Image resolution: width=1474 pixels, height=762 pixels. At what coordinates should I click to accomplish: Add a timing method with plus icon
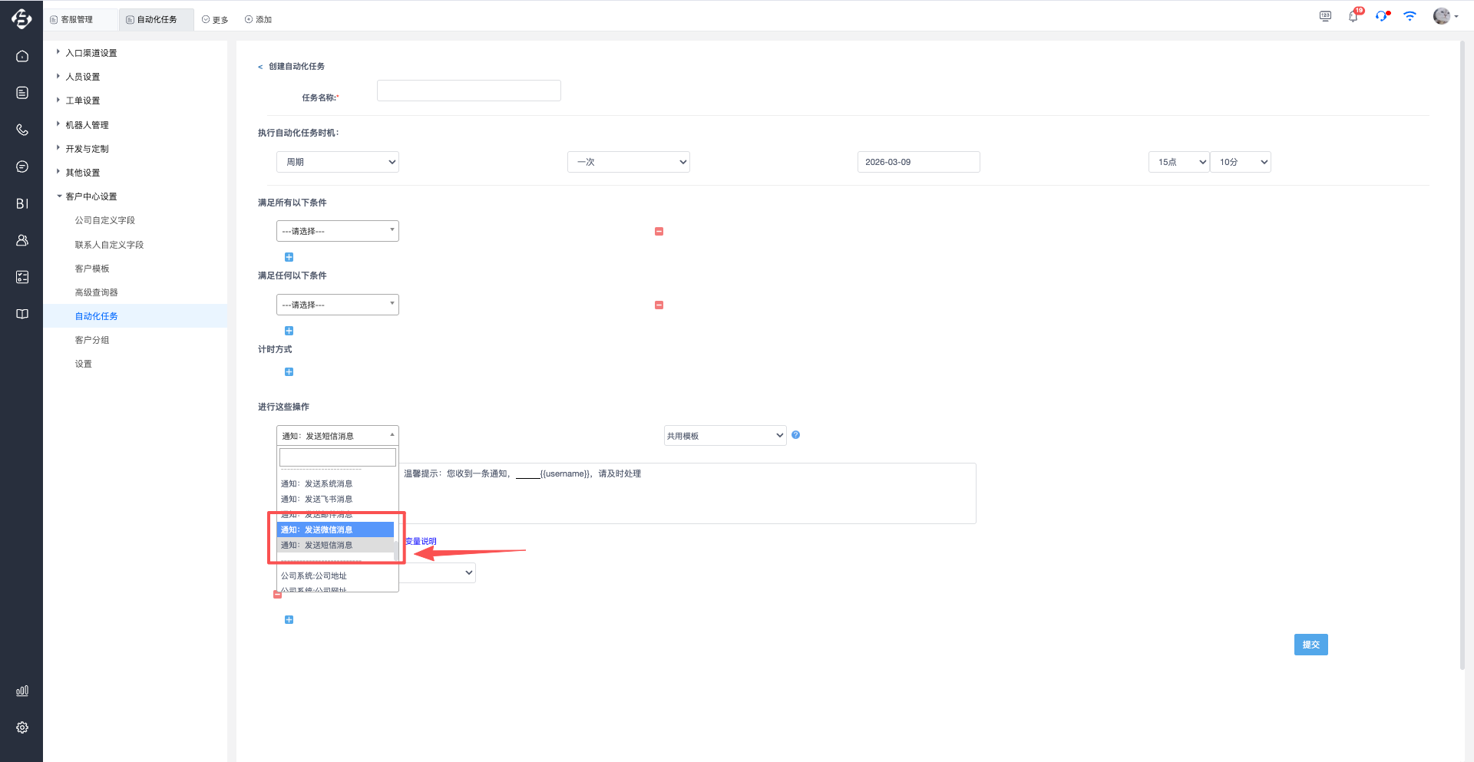click(289, 371)
